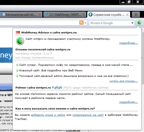Click 'добавить отзыв о сайте' link
The height and width of the screenshot is (132, 144).
coord(48,115)
